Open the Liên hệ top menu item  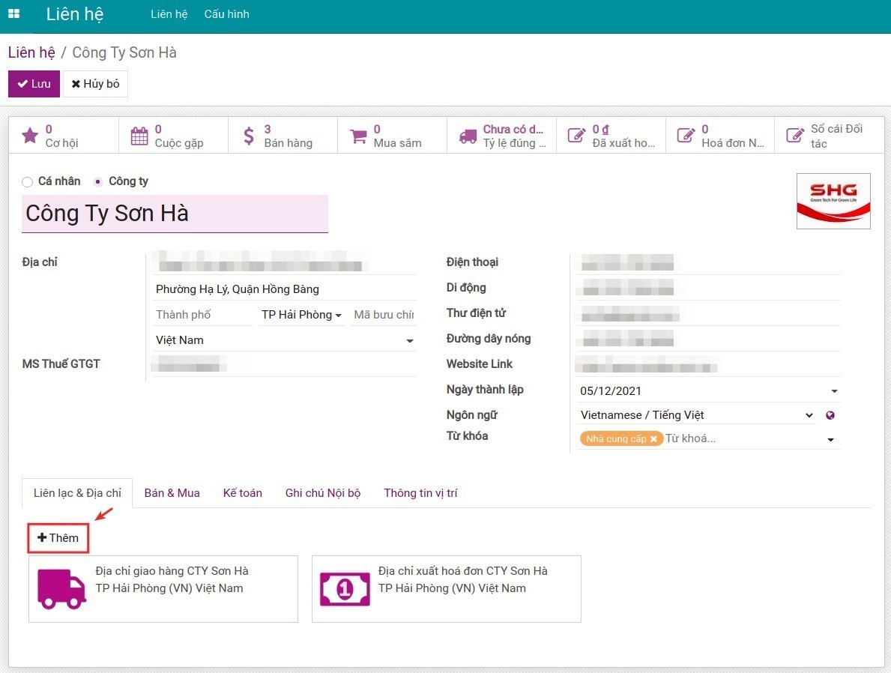(169, 14)
